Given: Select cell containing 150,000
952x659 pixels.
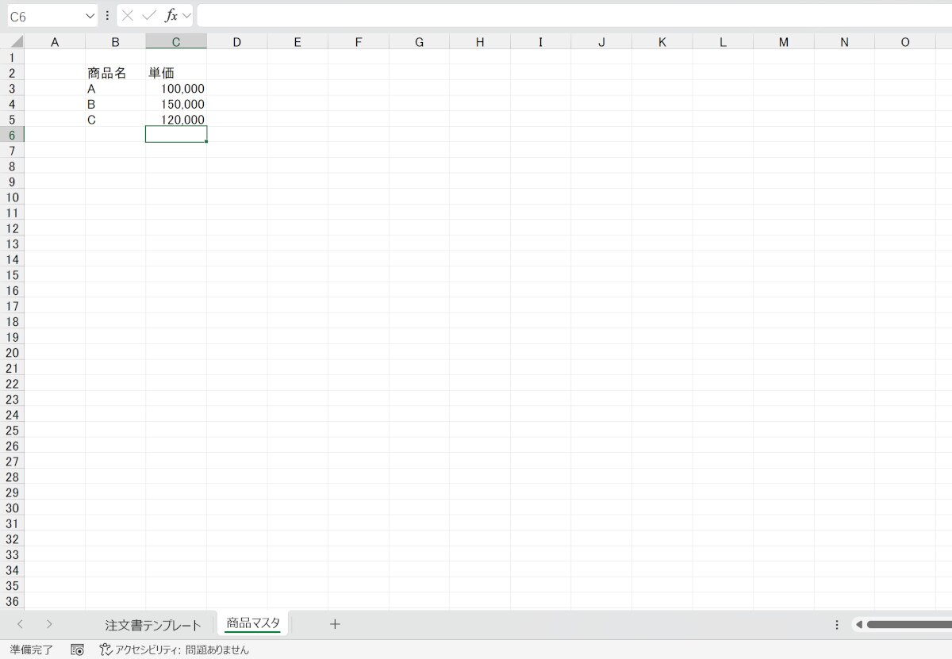Looking at the screenshot, I should tap(176, 105).
